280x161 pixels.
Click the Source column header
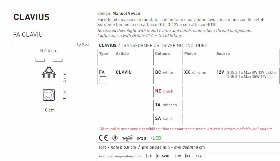click(223, 54)
